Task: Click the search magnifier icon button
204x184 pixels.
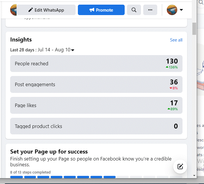Action: (x=134, y=10)
